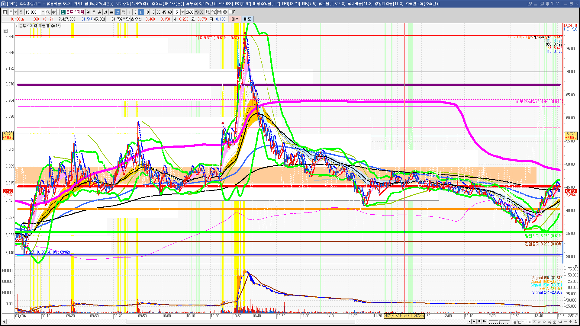Viewport: 580px width, 326px height.
Task: Select the 10 interval tab
Action: click(x=147, y=12)
